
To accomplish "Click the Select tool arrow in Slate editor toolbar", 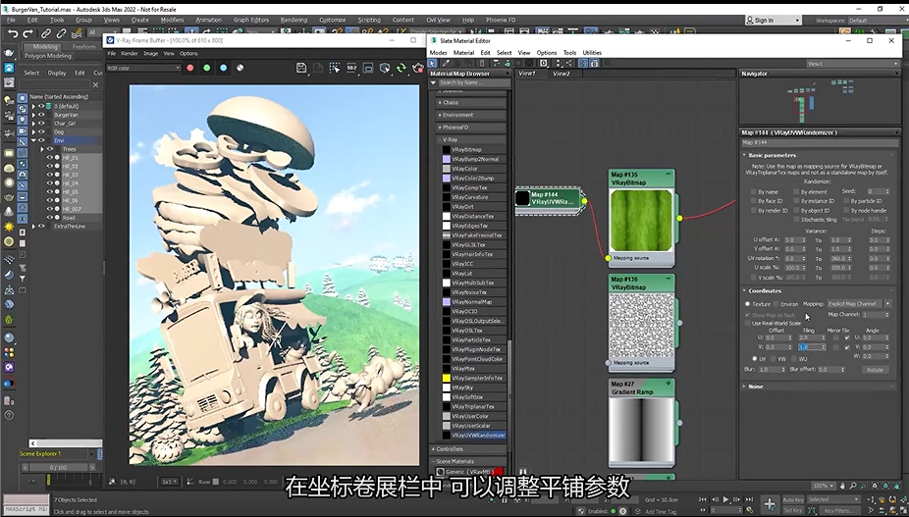I will tap(433, 63).
